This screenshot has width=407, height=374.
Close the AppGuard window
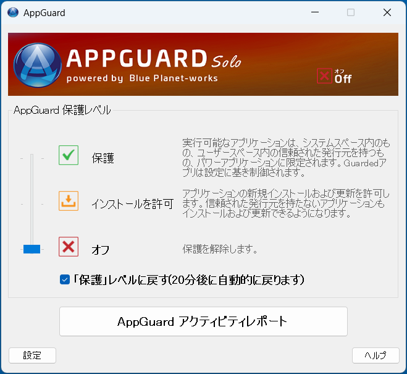(387, 12)
